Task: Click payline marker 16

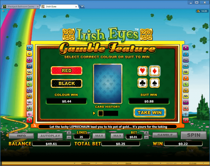Action: pyautogui.click(x=186, y=66)
